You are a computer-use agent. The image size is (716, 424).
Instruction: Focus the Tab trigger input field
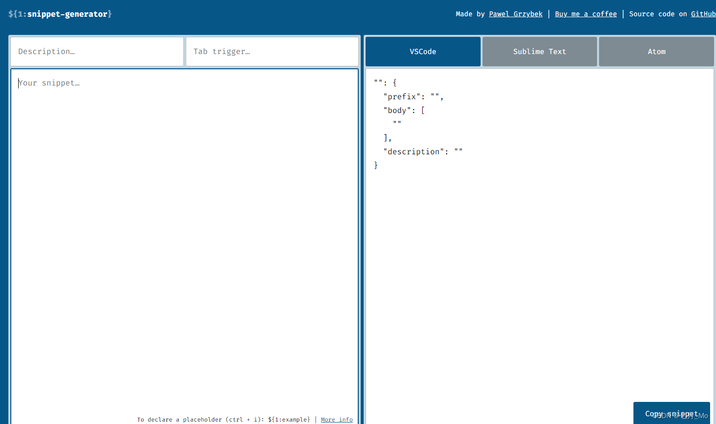click(x=272, y=52)
